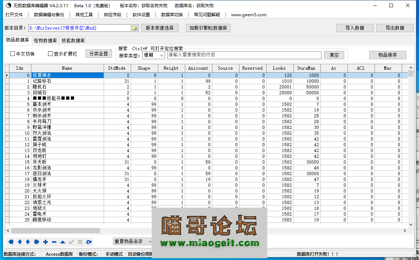Toggle the 显示扩展栏 checkbox
419x260 pixels.
pyautogui.click(x=51, y=54)
